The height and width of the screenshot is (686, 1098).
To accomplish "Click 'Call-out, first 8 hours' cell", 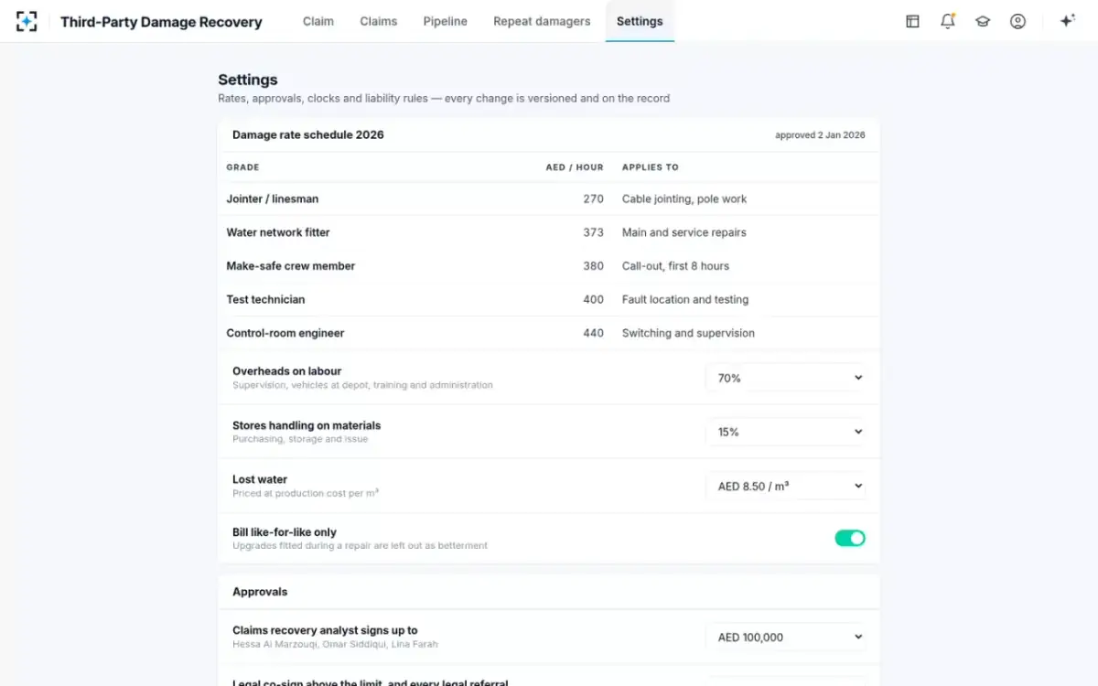I will pyautogui.click(x=676, y=266).
